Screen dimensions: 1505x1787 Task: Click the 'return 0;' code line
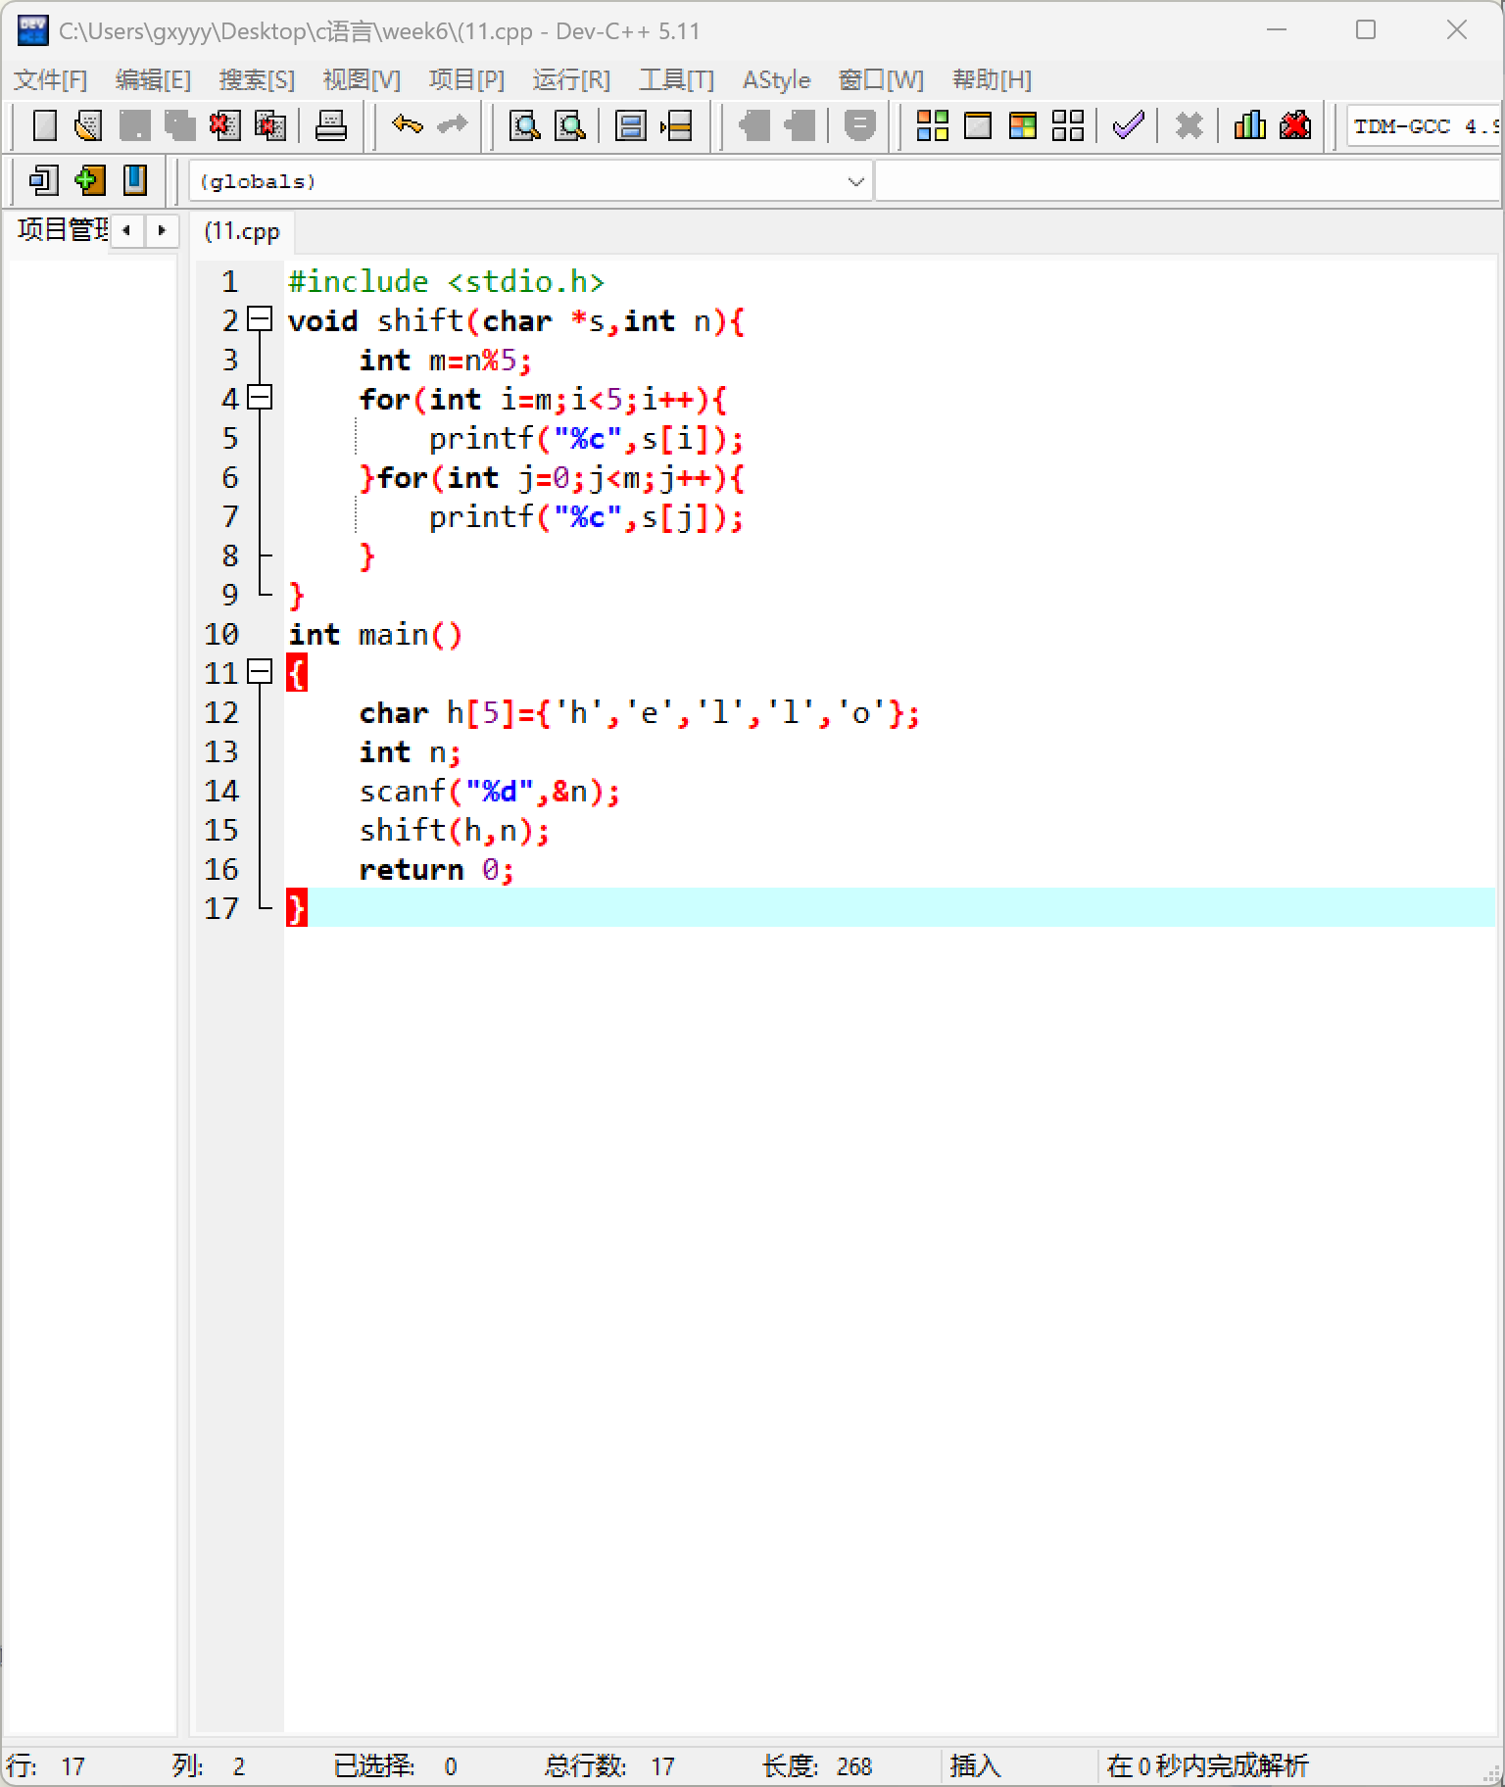pos(436,869)
